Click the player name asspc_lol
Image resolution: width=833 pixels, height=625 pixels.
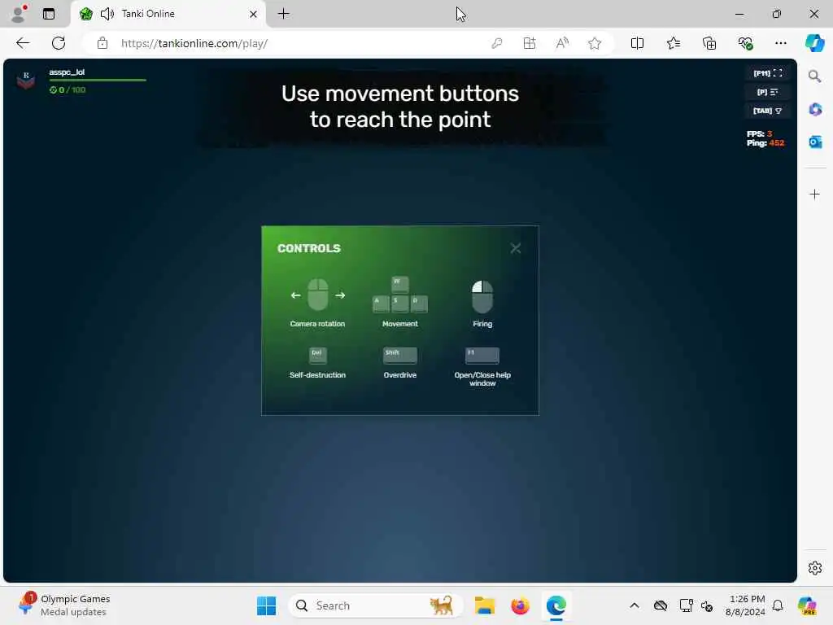click(67, 72)
